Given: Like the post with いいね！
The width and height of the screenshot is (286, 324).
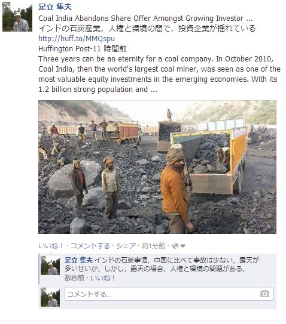Looking at the screenshot, I should (51, 246).
